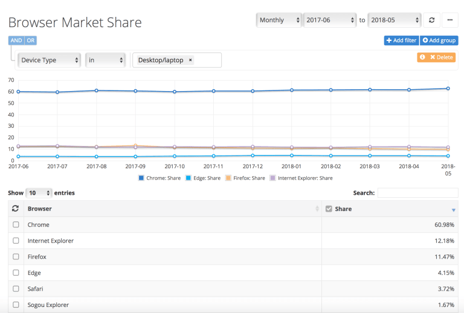Open the Monthly interval dropdown
464x313 pixels.
tap(279, 20)
